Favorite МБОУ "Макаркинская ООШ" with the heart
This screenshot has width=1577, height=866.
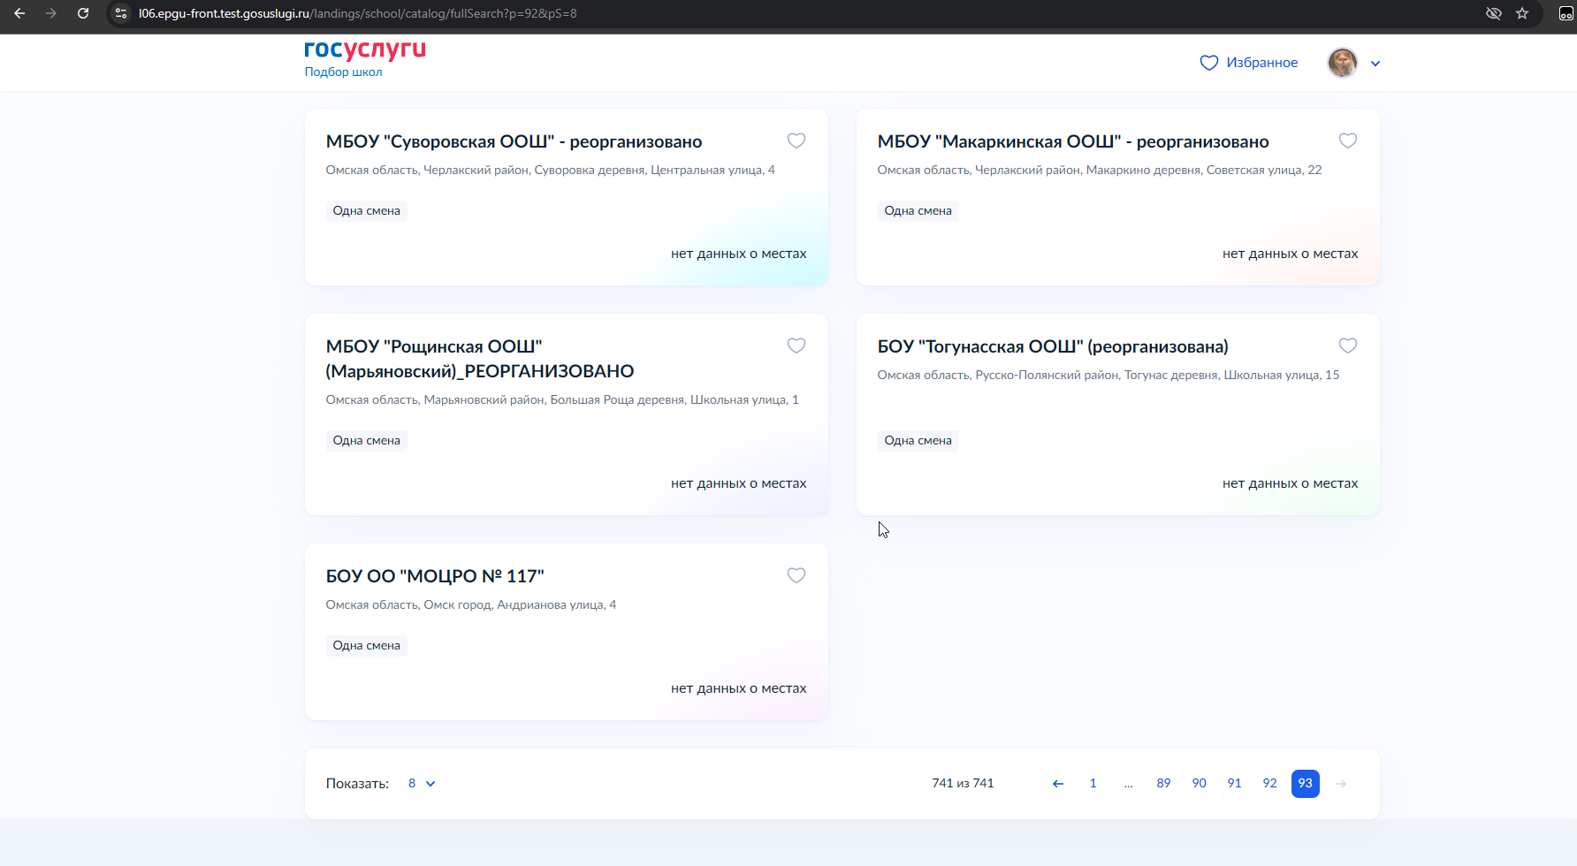coord(1348,141)
